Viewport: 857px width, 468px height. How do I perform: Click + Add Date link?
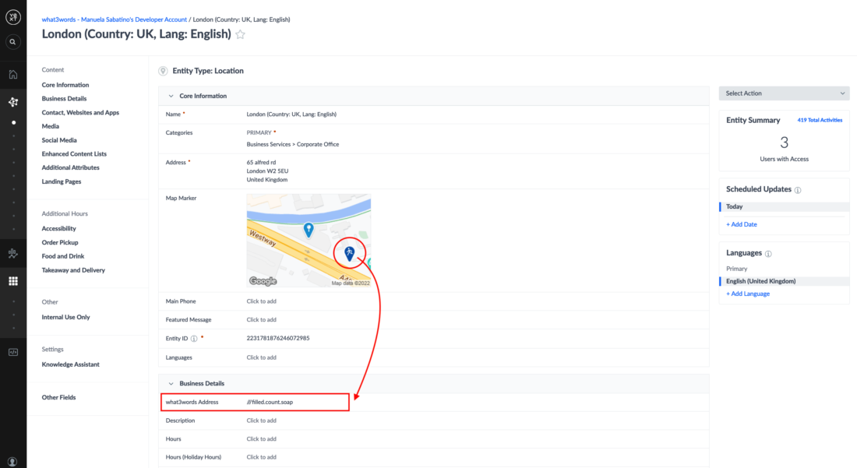741,224
